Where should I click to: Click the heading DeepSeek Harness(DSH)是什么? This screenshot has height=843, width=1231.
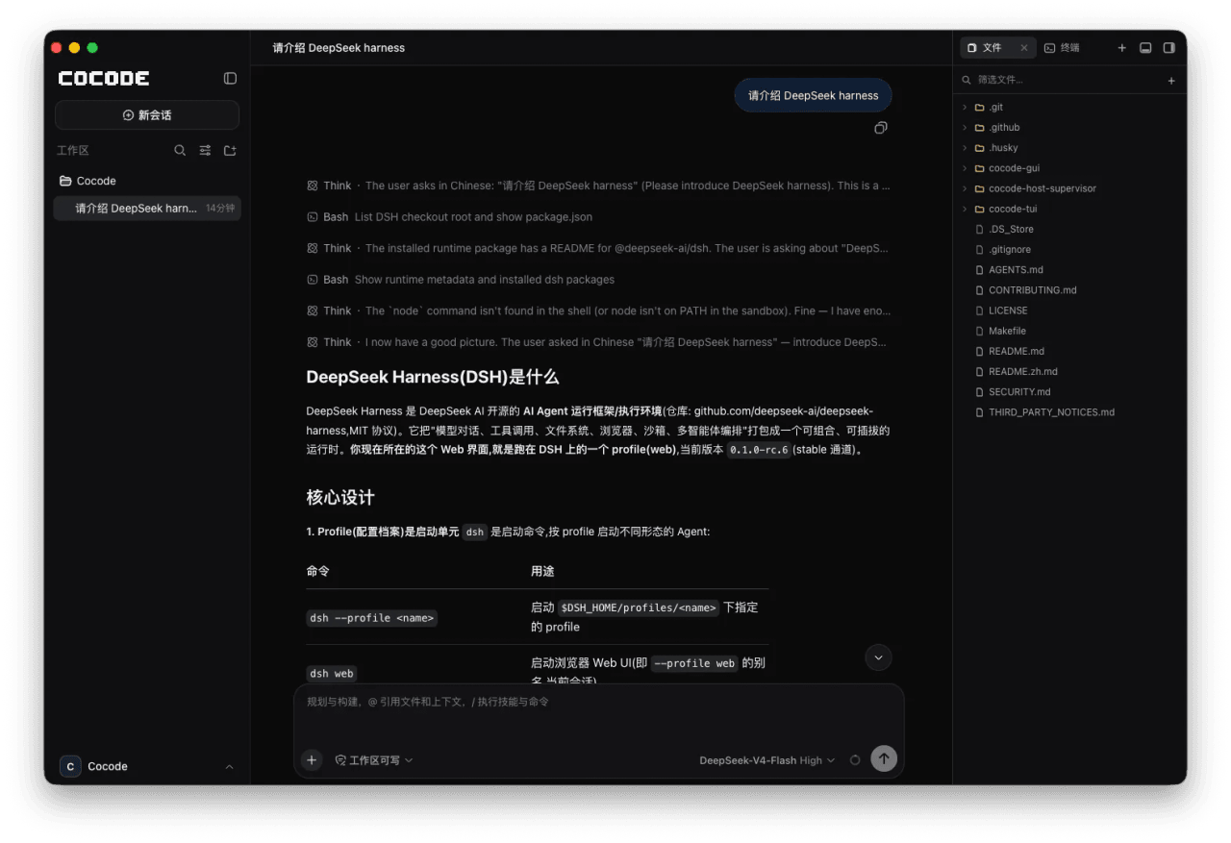click(x=433, y=377)
